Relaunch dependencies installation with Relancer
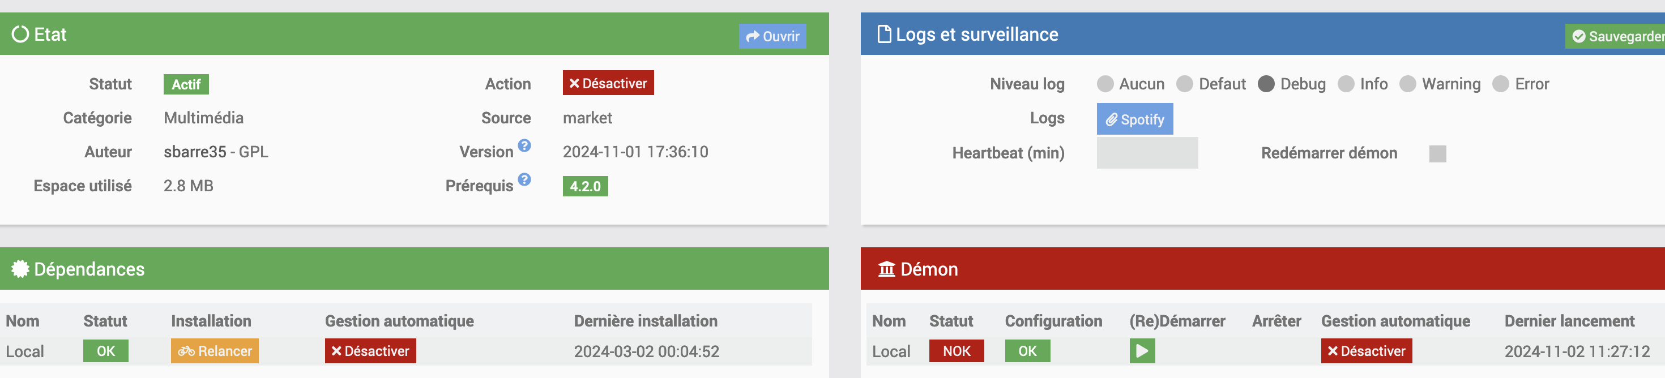The height and width of the screenshot is (378, 1665). pos(215,351)
